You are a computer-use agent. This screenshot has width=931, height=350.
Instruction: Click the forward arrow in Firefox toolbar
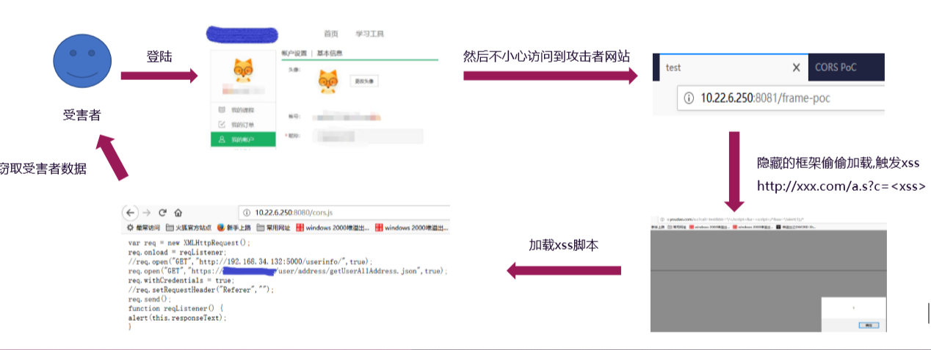(146, 213)
